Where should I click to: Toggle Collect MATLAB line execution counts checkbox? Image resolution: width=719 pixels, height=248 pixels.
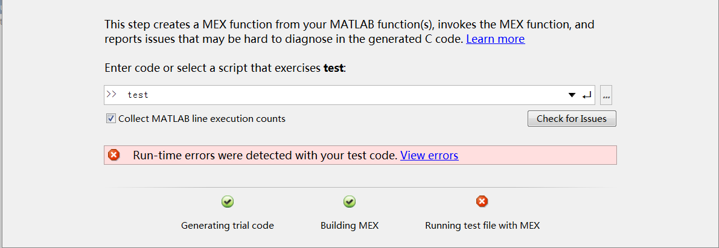pyautogui.click(x=111, y=119)
